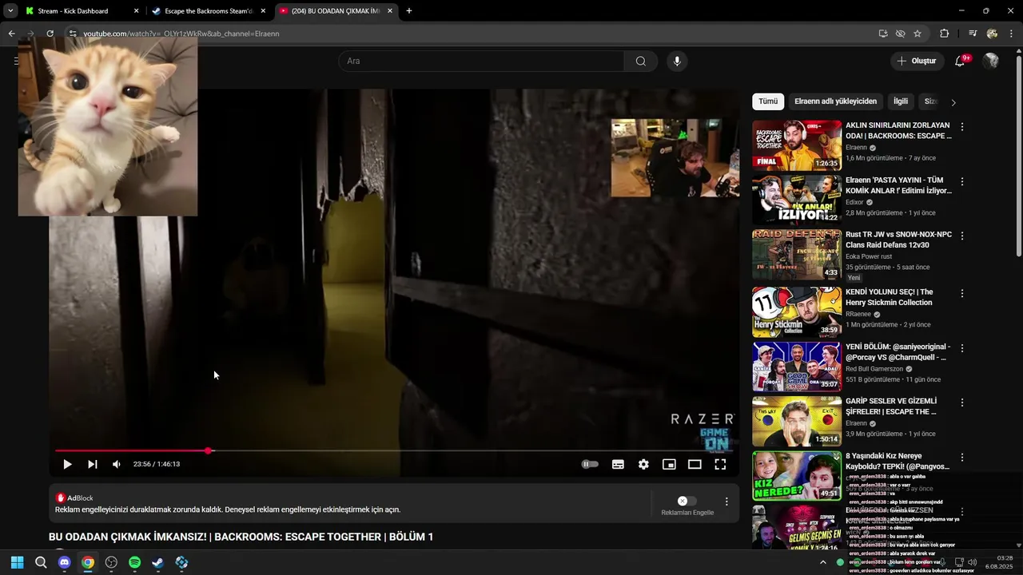Image resolution: width=1023 pixels, height=575 pixels.
Task: Seek on the red video progress bar
Action: click(393, 451)
